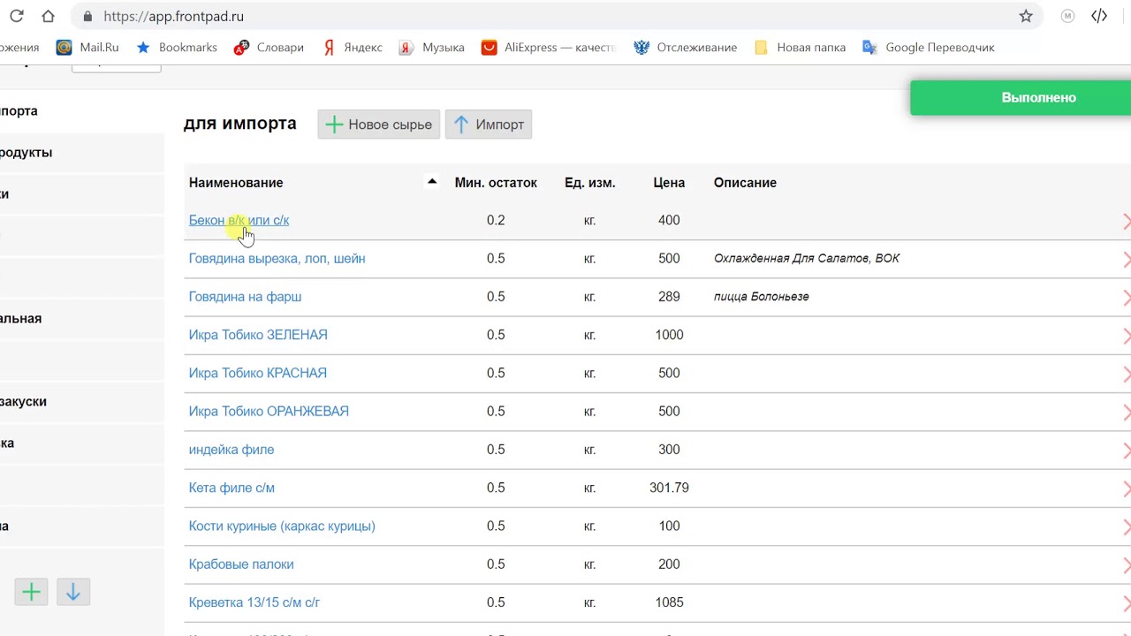Delete Говядина вырезка row with red icon
This screenshot has width=1131, height=636.
[1127, 260]
